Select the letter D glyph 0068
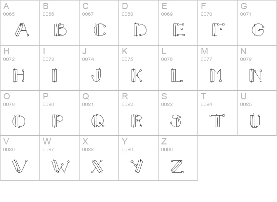Image resolution: width=277 pixels, height=202 pixels. click(139, 23)
